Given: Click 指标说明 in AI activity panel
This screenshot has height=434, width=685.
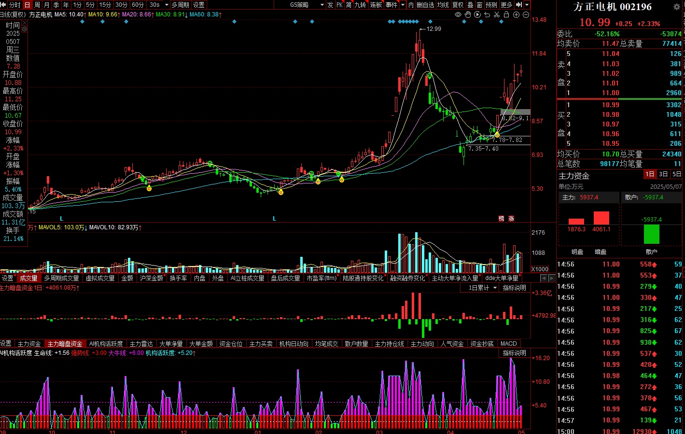Looking at the screenshot, I should click(514, 353).
